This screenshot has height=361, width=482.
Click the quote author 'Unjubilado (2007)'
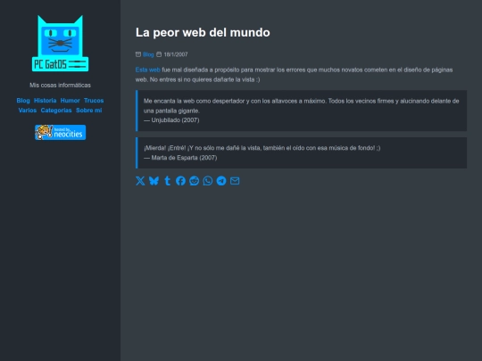(x=175, y=120)
